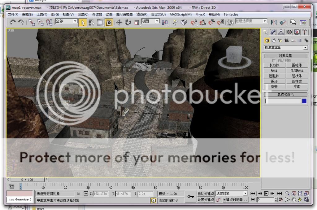The width and height of the screenshot is (317, 210).
Task: Toggle Absolute/Offset transform type-in mode
Action: [86, 194]
